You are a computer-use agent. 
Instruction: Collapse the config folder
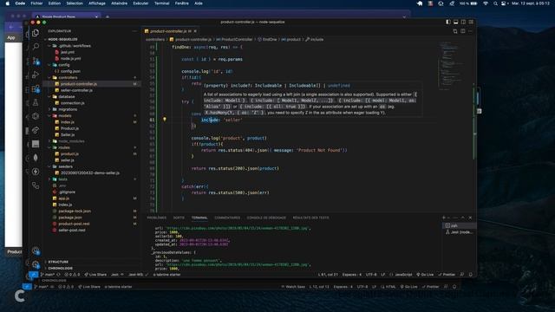(63, 65)
